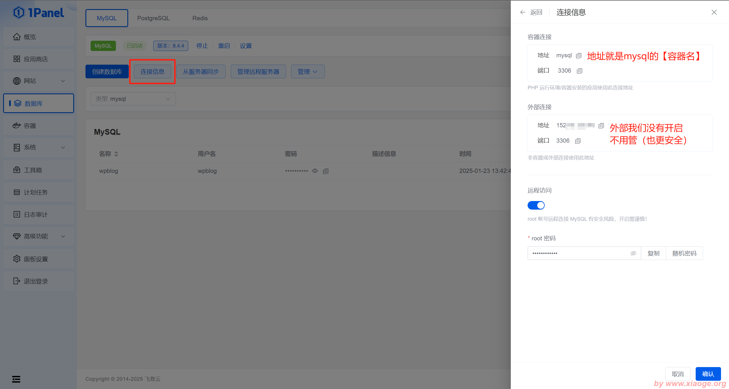The height and width of the screenshot is (389, 729).
Task: Copy the container address mysql
Action: click(x=579, y=56)
